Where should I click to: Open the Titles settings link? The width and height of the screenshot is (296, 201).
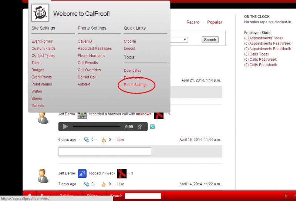coord(36,63)
